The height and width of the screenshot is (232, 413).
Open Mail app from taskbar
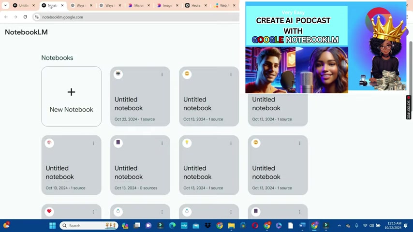196,226
